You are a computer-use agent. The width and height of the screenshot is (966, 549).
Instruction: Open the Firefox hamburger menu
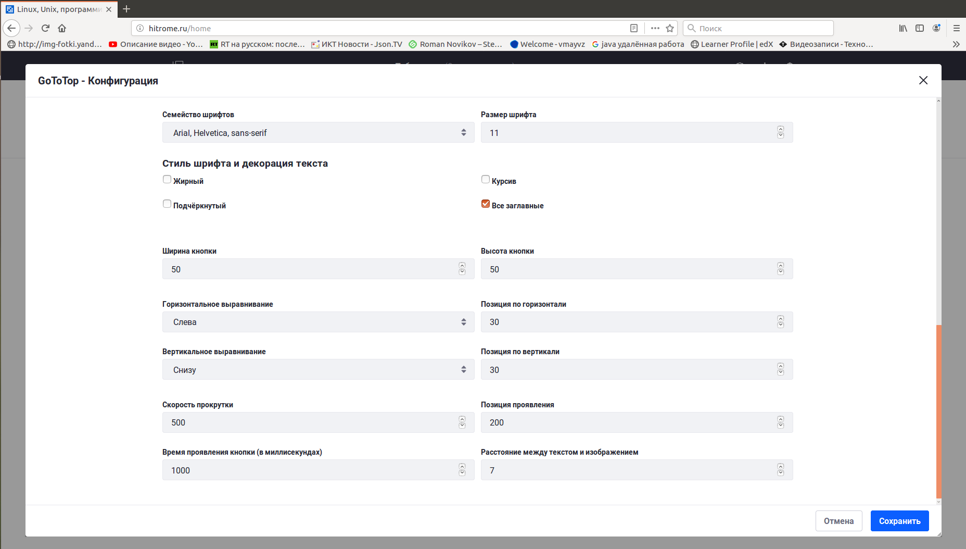tap(956, 28)
